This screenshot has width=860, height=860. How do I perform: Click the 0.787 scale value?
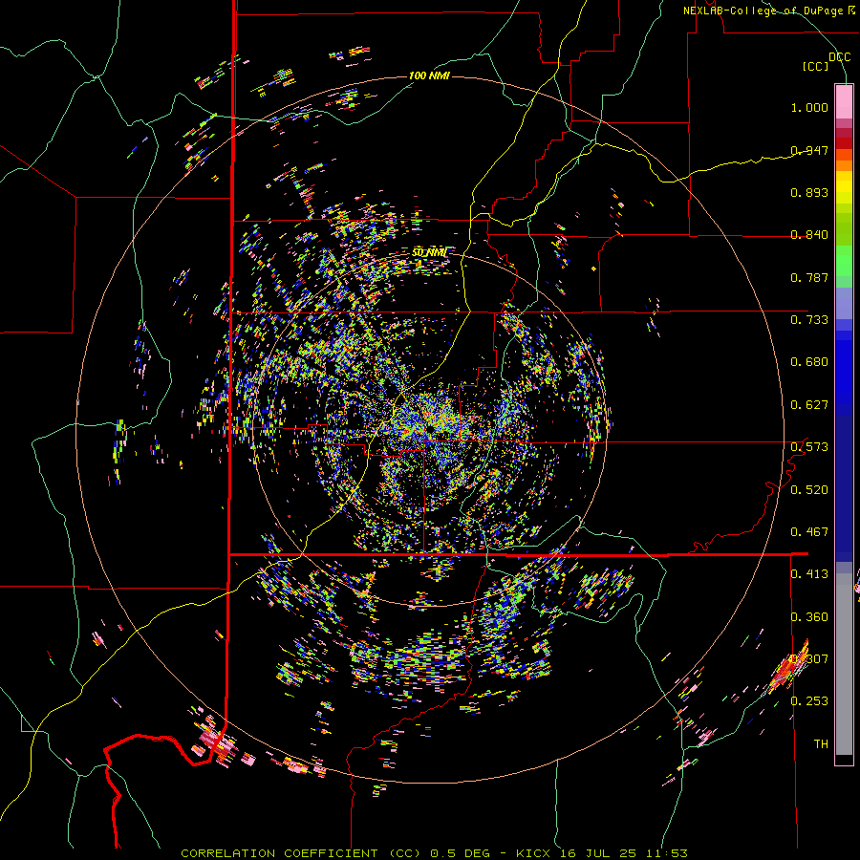click(x=809, y=277)
